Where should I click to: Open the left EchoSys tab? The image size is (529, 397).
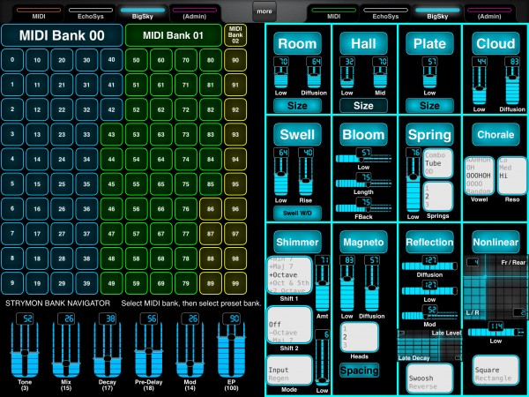(x=91, y=13)
